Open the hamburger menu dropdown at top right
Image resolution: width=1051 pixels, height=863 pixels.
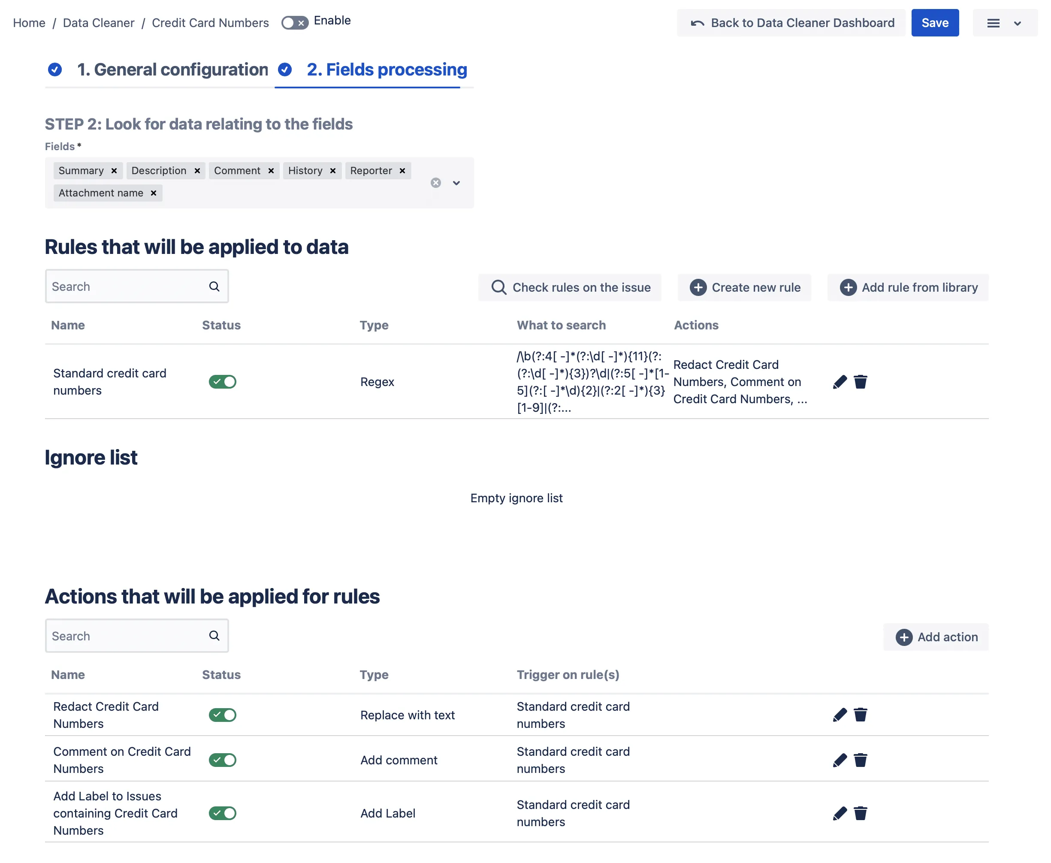pos(1005,23)
